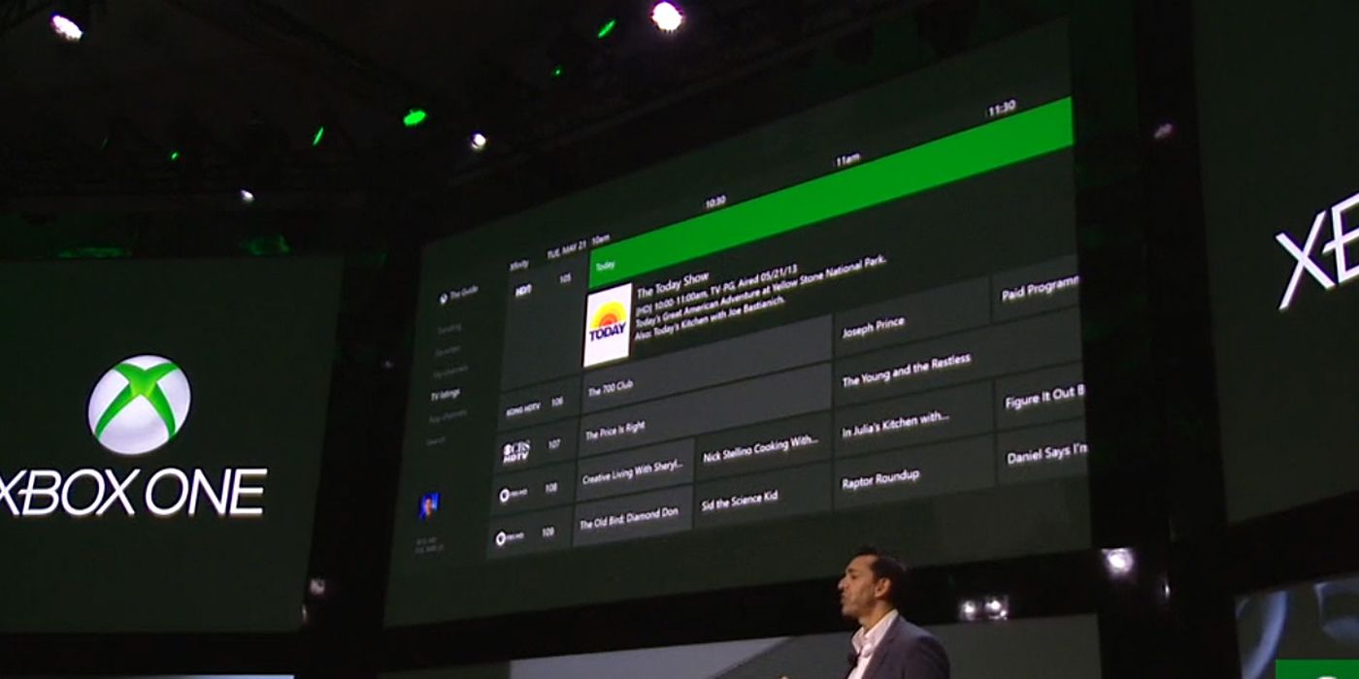Open Trending in the sidebar
The height and width of the screenshot is (679, 1359).
tap(449, 328)
